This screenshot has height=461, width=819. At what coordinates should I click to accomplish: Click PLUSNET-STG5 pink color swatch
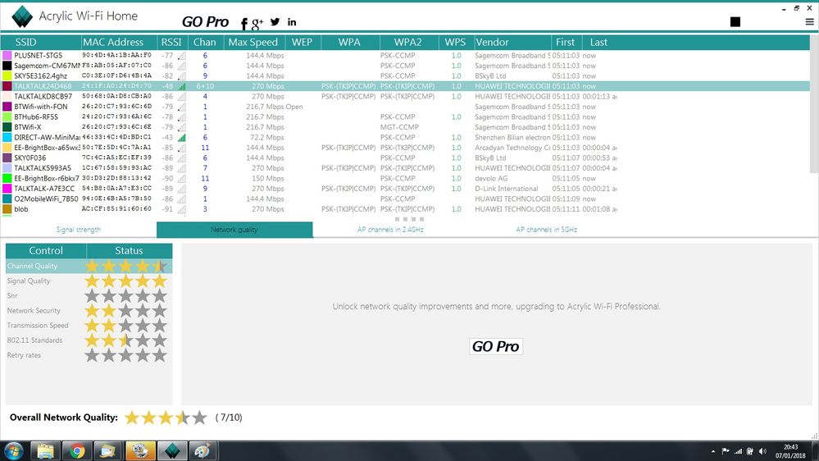tap(7, 56)
